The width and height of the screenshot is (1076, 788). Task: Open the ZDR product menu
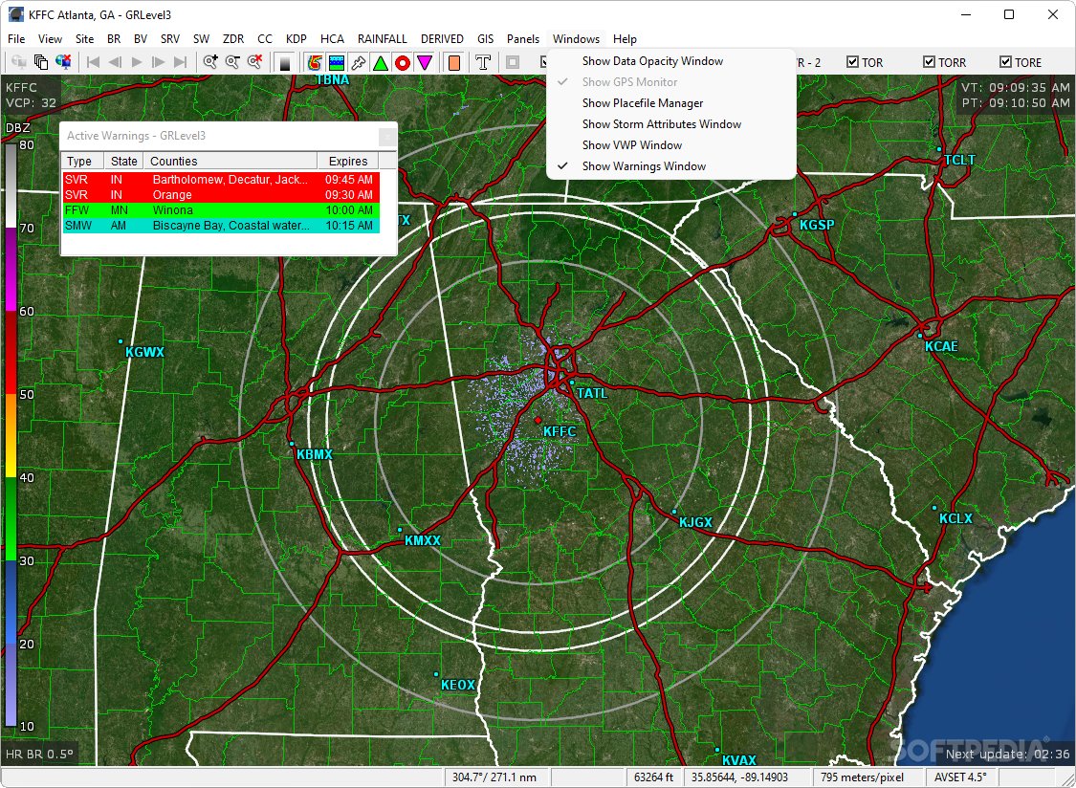tap(233, 39)
